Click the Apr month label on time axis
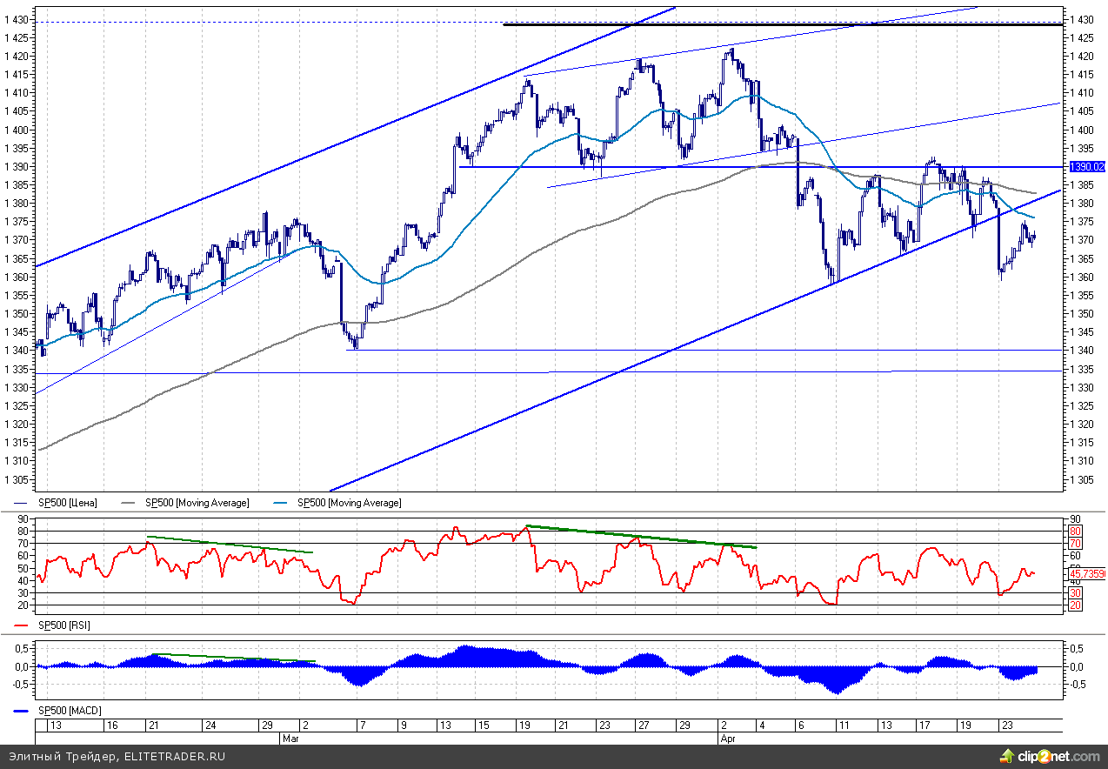1108x769 pixels. 729,738
